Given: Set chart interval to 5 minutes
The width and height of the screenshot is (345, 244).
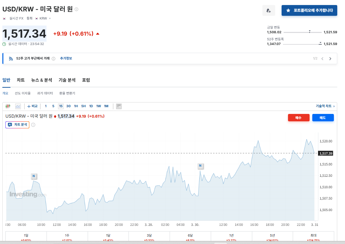Looking at the screenshot, I should (53, 106).
